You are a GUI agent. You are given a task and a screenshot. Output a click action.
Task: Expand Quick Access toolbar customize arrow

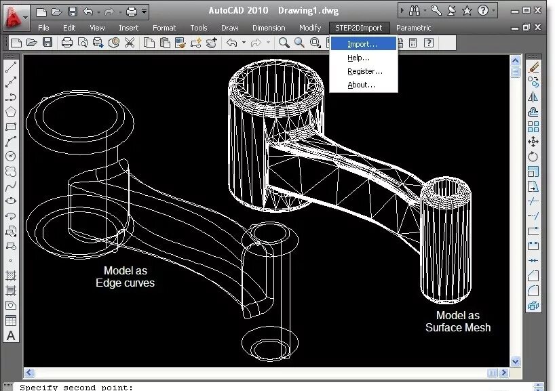point(144,12)
